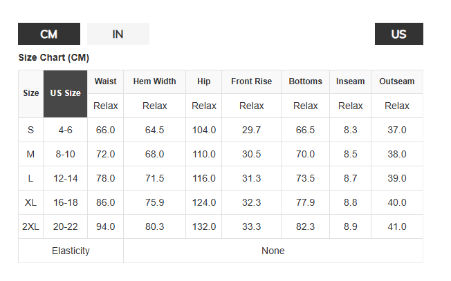Screen dimensions: 451x281
Task: Select the XL size row label
Action: click(30, 203)
